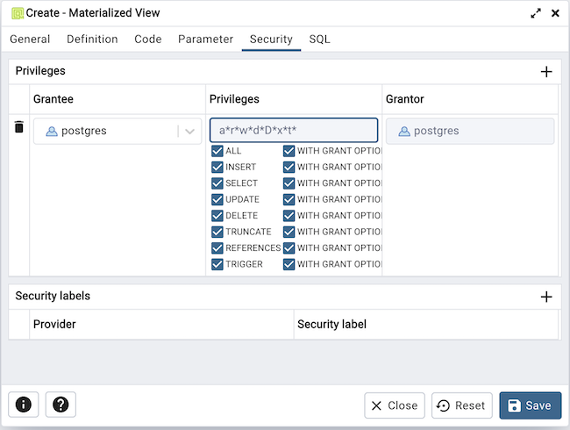
Task: Click the Save button
Action: pos(530,405)
